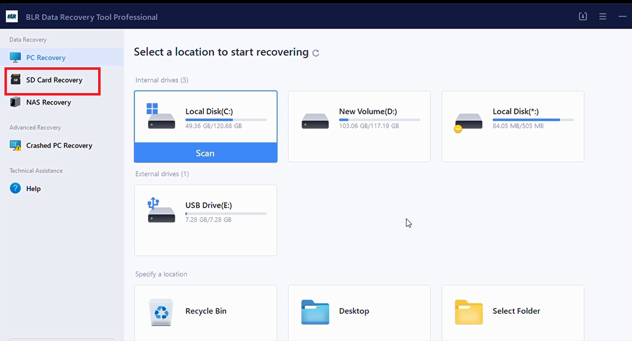The height and width of the screenshot is (341, 632).
Task: Open the Select Folder location card
Action: click(x=513, y=312)
